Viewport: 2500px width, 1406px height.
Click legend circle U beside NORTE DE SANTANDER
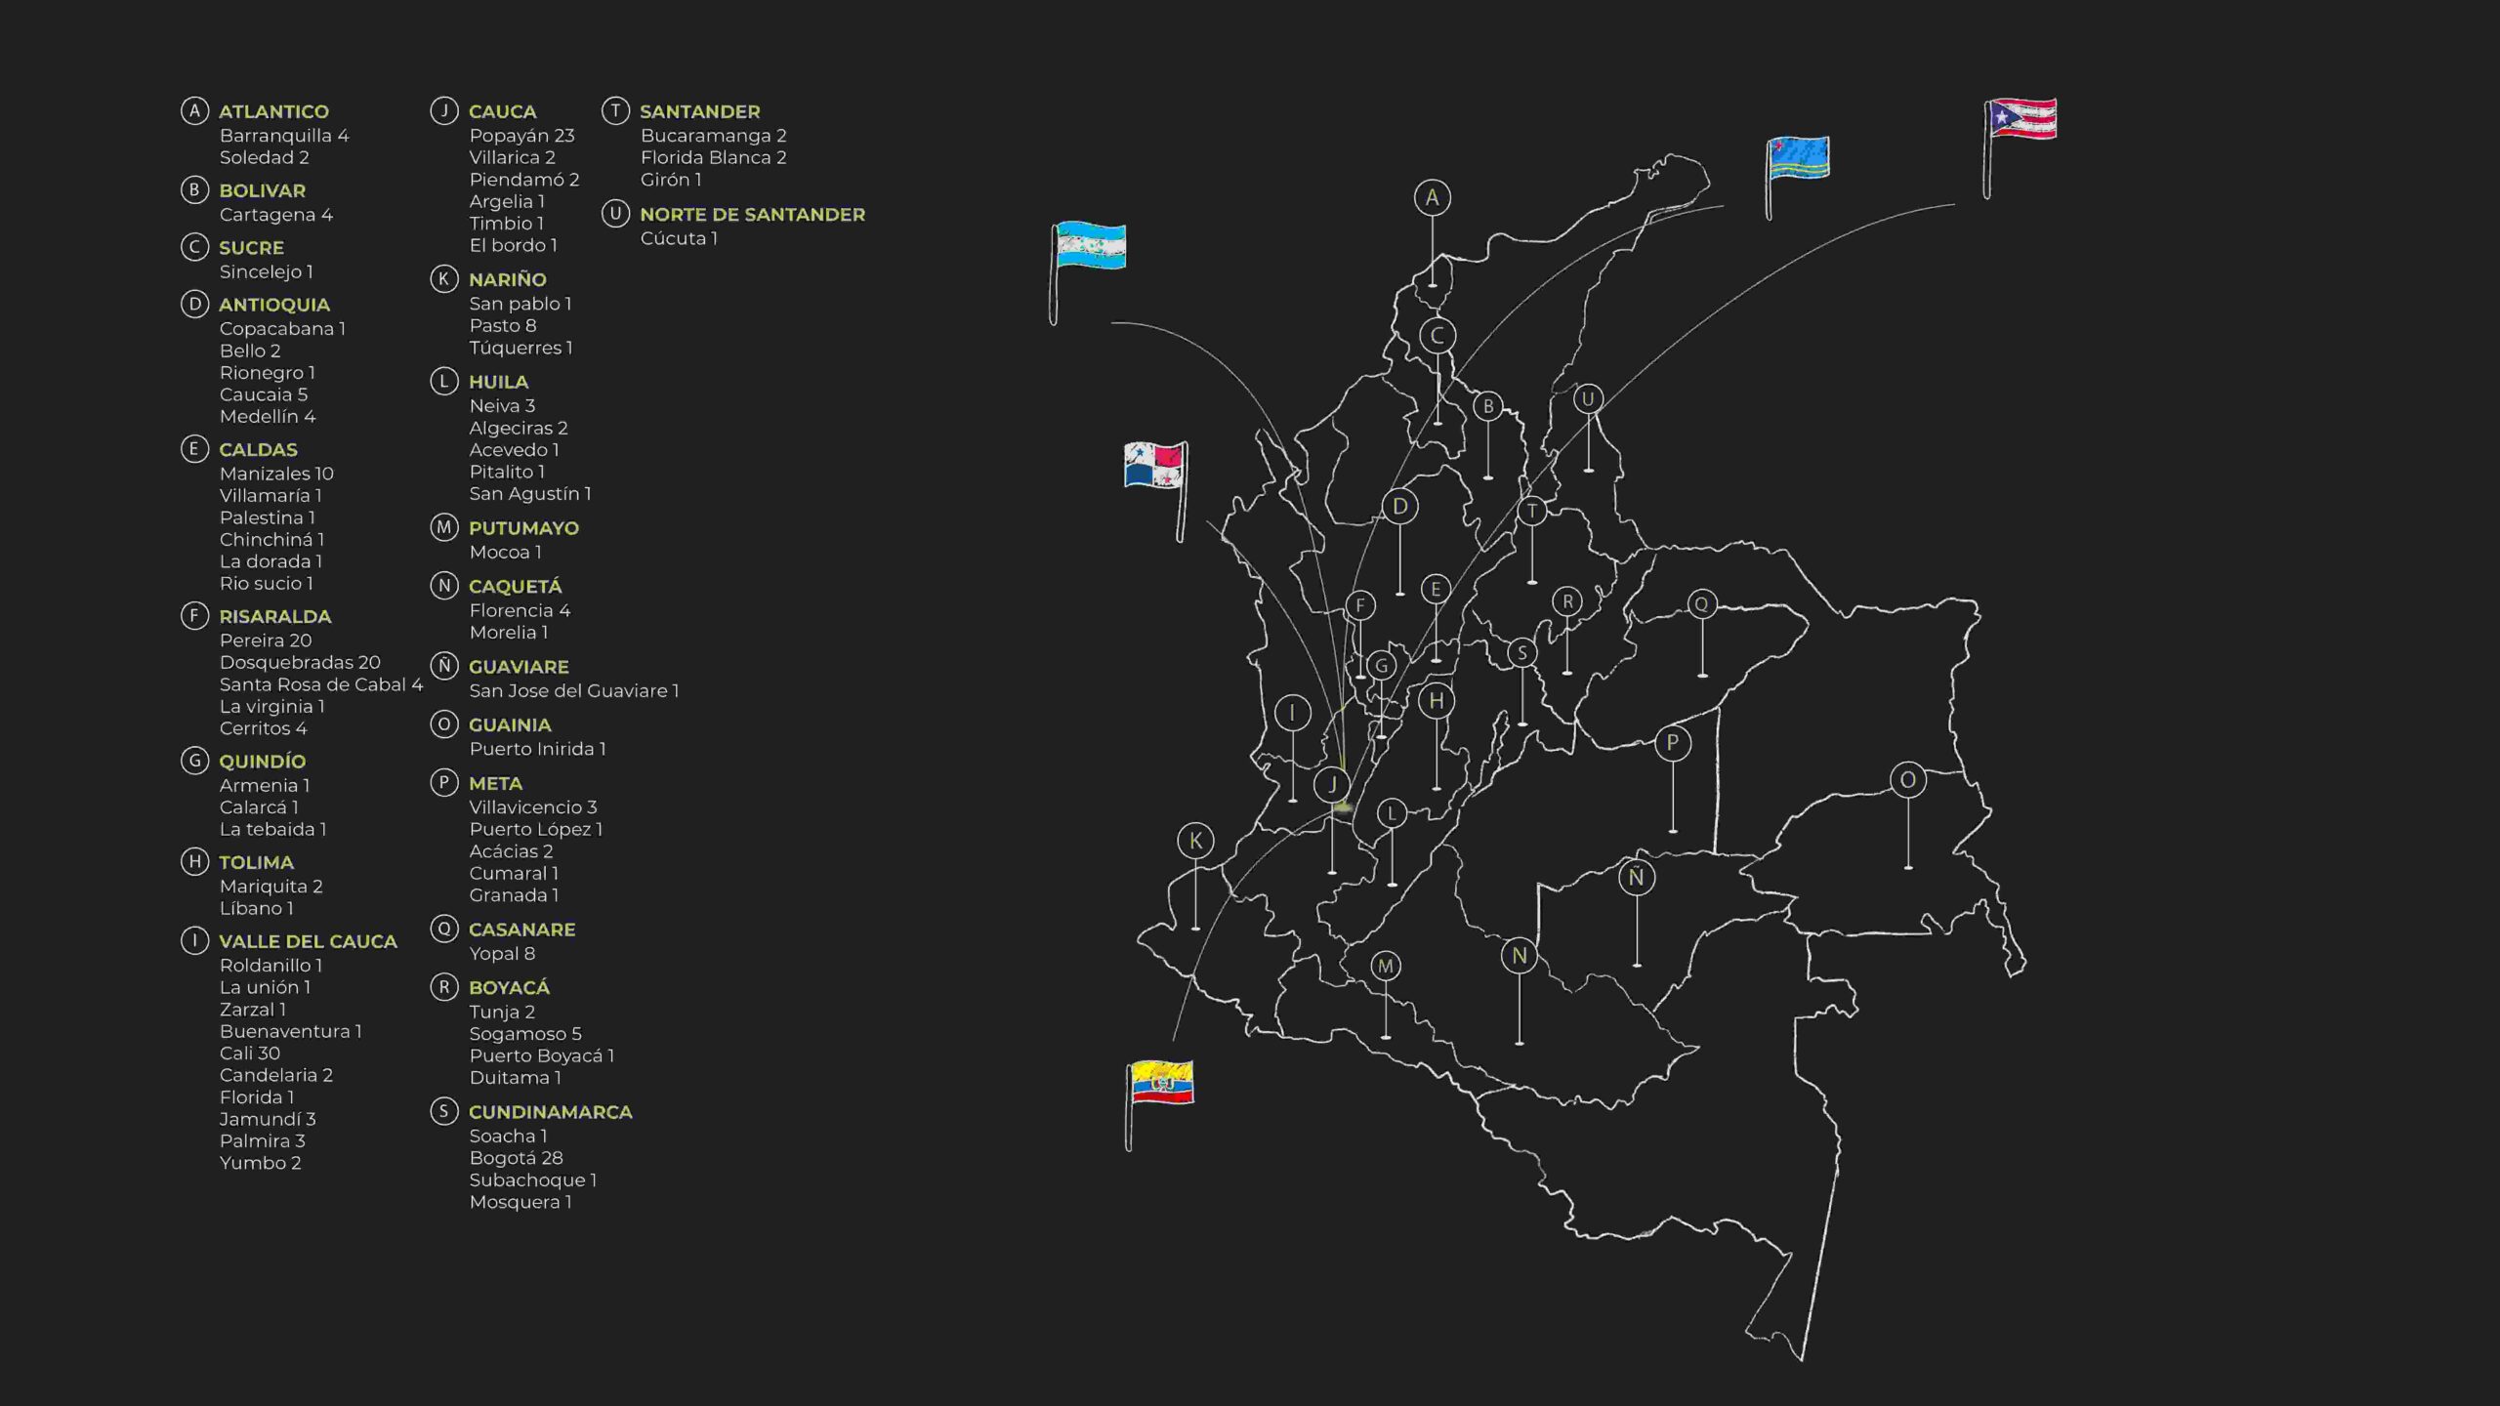[x=615, y=213]
